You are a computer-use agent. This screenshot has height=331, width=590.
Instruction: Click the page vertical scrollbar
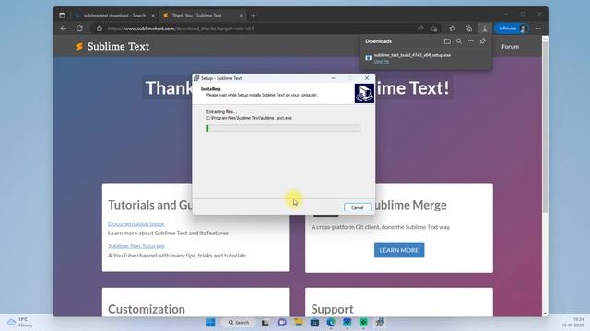pyautogui.click(x=545, y=128)
